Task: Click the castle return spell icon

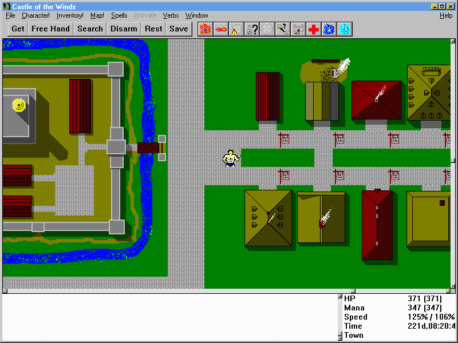Action: click(x=298, y=29)
